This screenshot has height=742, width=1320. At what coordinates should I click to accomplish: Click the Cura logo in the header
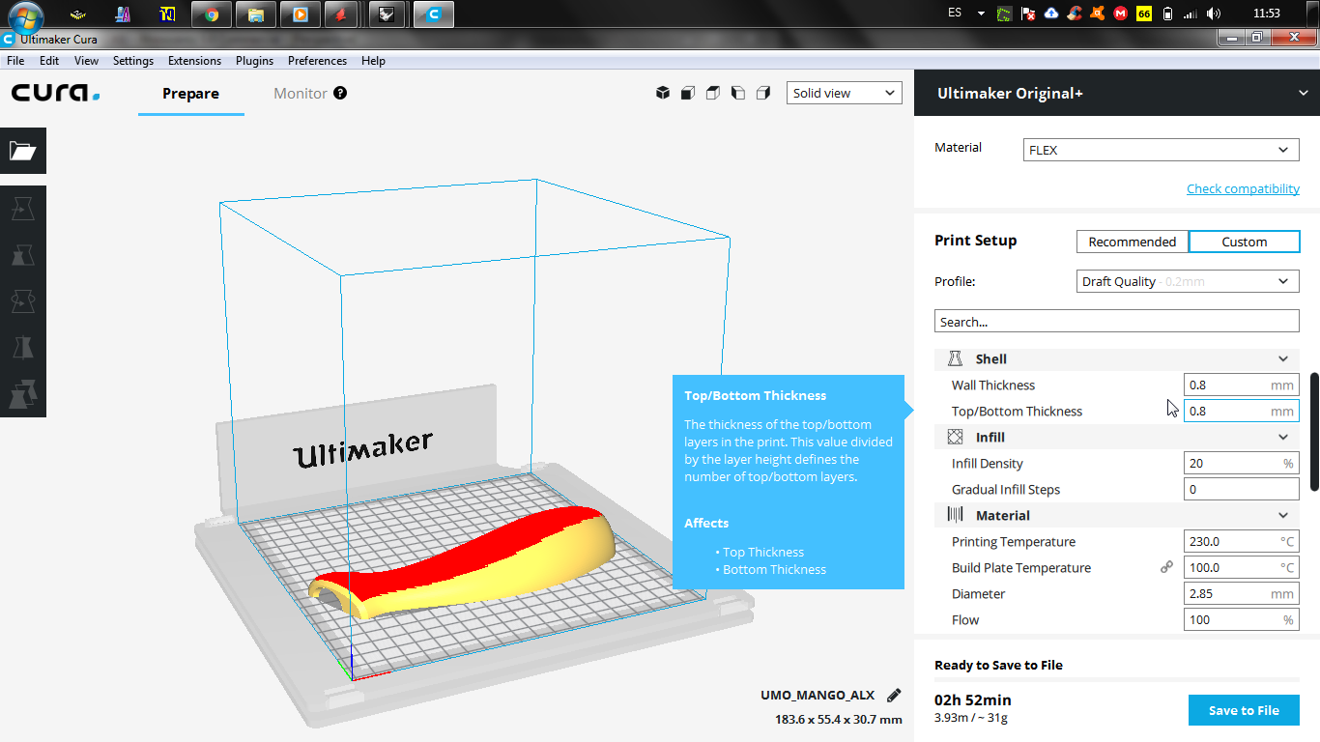click(x=56, y=93)
